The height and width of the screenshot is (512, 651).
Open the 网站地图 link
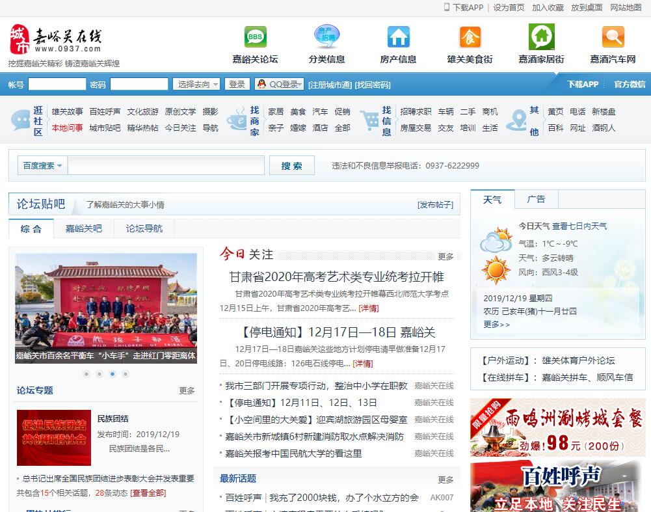pos(626,7)
